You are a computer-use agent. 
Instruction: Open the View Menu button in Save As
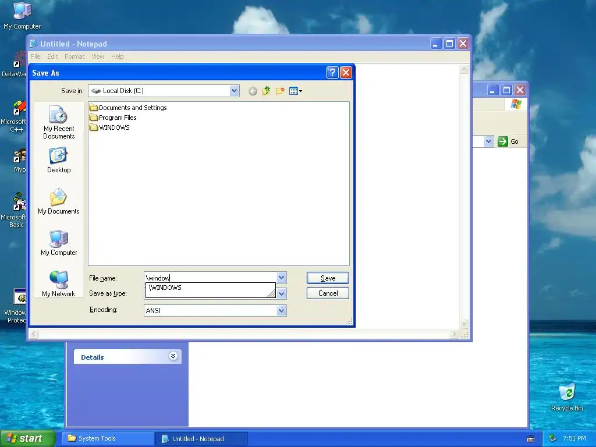(295, 91)
